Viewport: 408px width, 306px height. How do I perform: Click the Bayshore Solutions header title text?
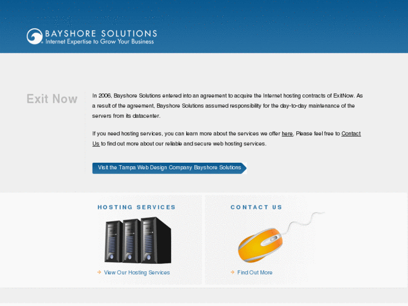coord(101,34)
